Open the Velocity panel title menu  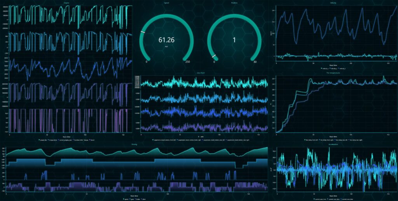(333, 3)
